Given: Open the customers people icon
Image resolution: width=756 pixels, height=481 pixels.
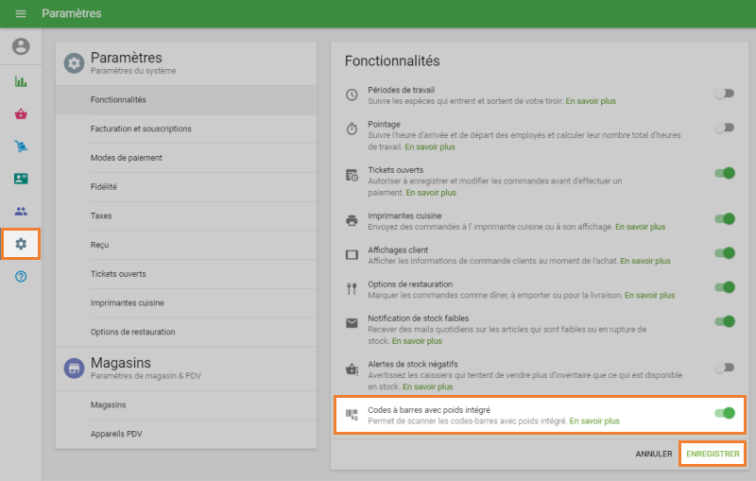Looking at the screenshot, I should (21, 212).
